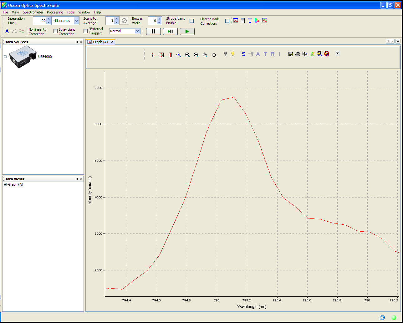Open the spectrum table icon in top toolbar
The image size is (403, 323).
click(x=243, y=20)
